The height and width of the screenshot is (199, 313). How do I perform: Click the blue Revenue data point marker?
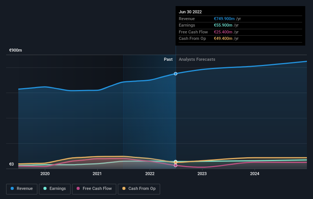175,74
